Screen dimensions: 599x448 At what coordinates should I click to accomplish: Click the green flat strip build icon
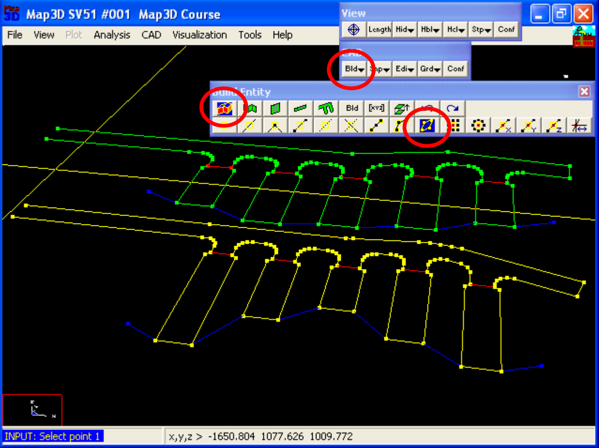pos(300,108)
